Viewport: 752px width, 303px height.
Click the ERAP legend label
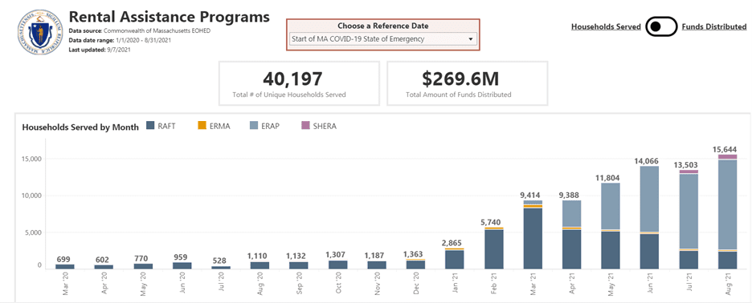click(271, 127)
